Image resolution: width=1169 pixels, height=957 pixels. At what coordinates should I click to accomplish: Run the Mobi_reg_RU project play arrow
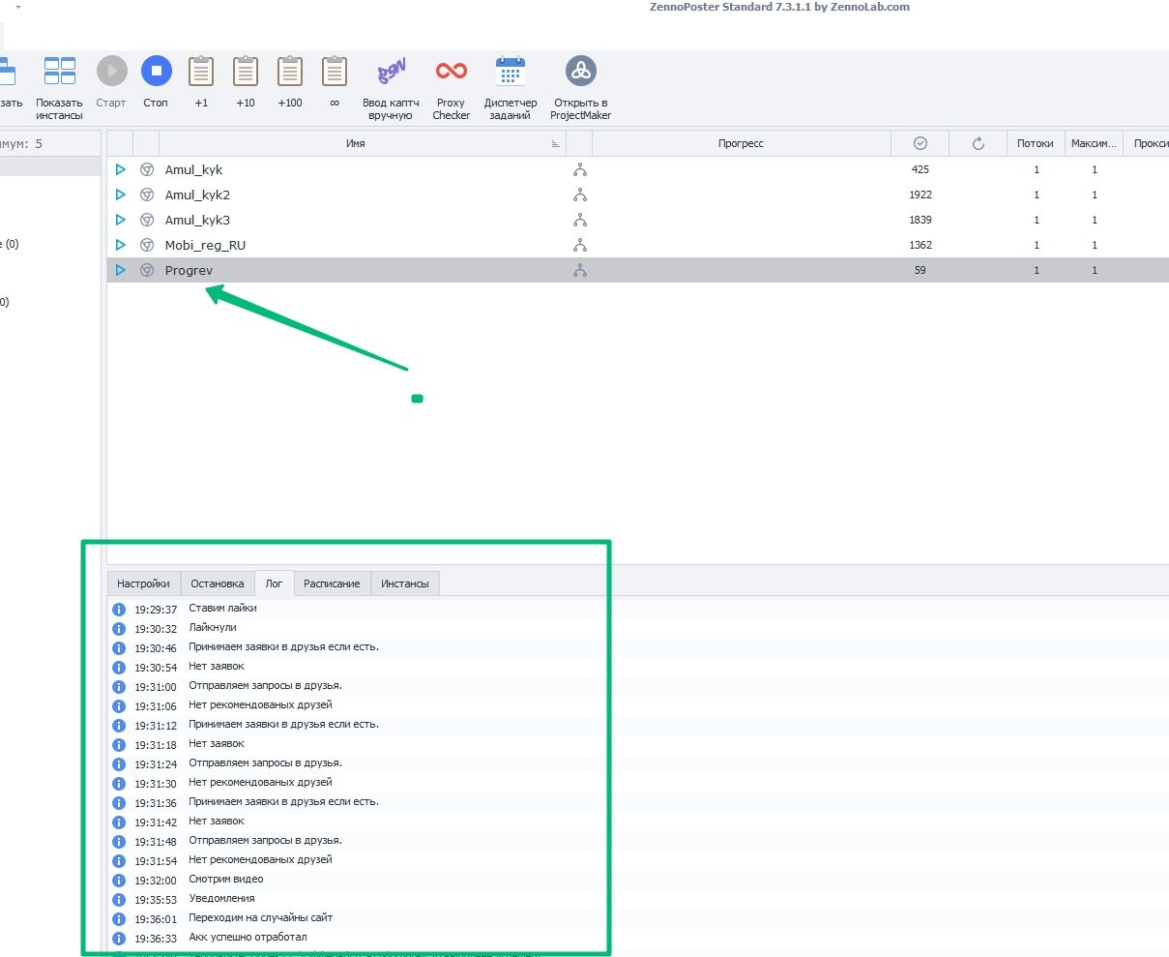121,245
